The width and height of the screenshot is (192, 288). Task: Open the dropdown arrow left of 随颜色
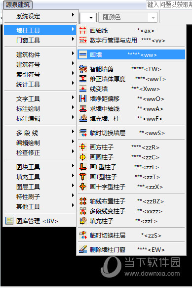91,18
